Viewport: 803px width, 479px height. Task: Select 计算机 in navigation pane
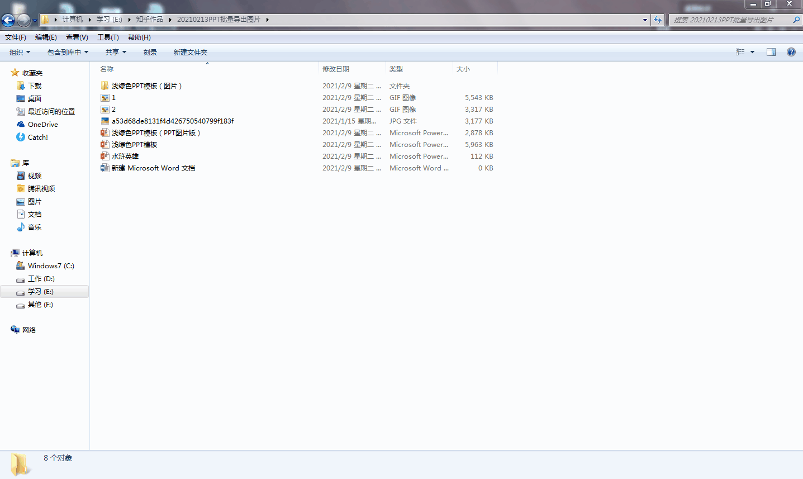[32, 253]
